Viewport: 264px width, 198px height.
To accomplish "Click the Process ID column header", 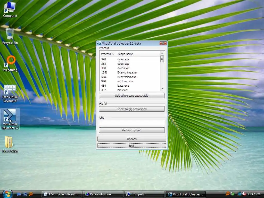I will [108, 54].
